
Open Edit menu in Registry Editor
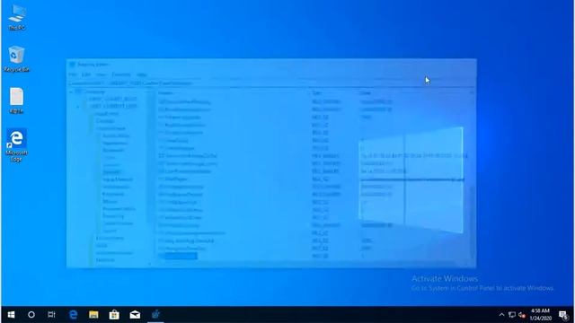click(86, 74)
